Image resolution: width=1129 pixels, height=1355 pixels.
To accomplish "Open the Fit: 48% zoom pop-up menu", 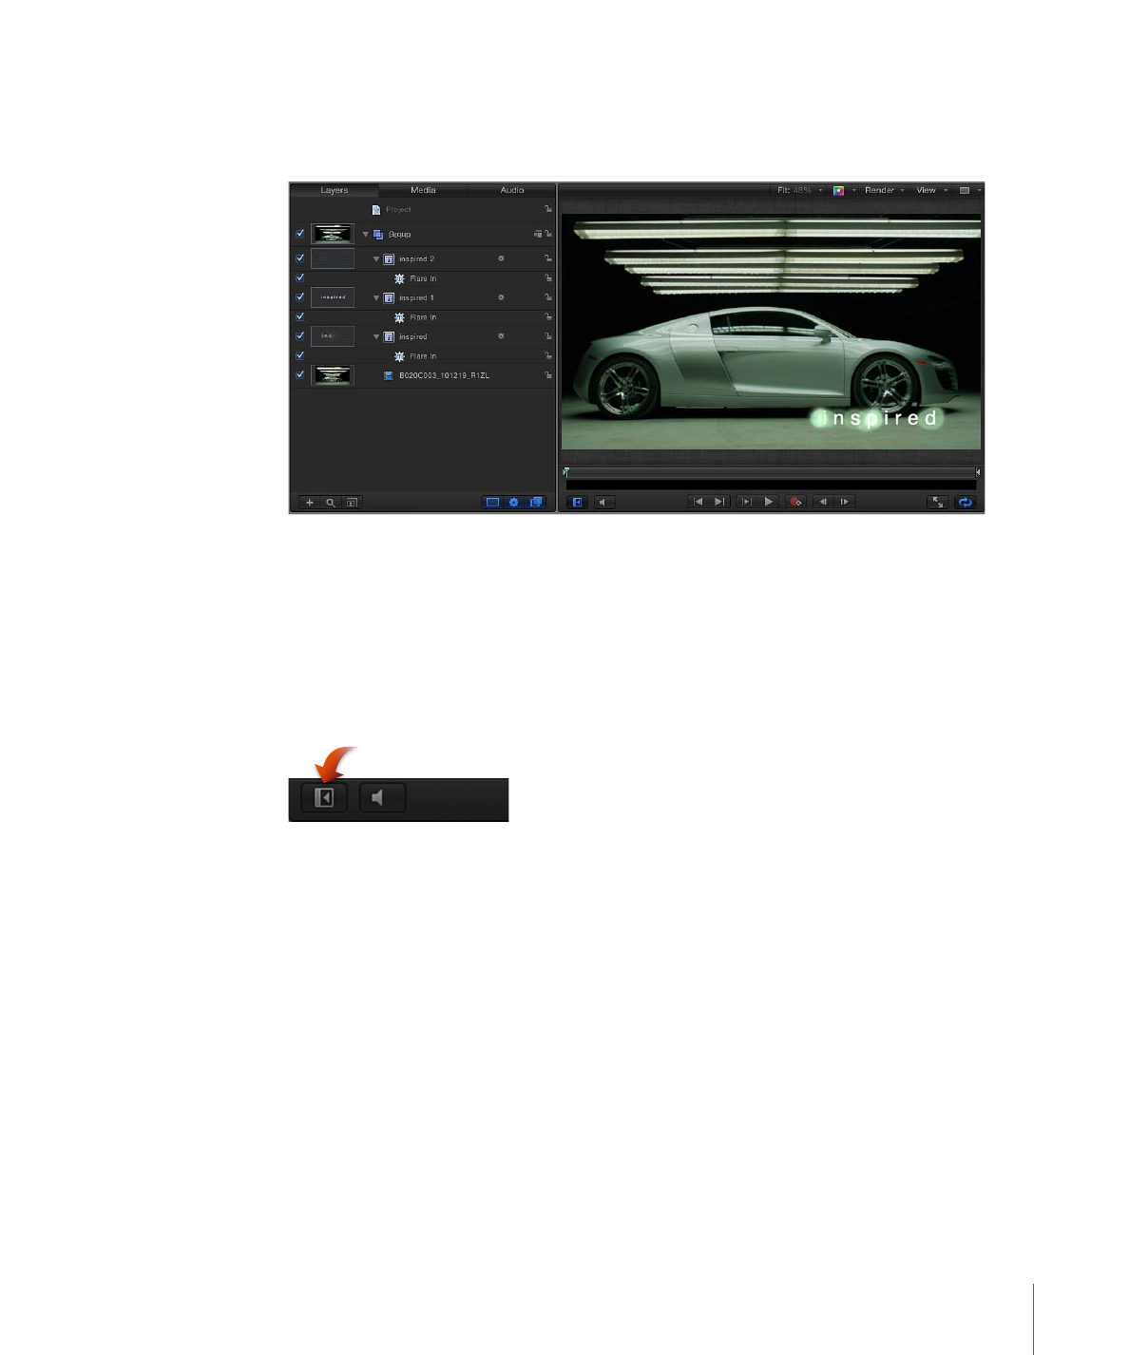I will 800,190.
